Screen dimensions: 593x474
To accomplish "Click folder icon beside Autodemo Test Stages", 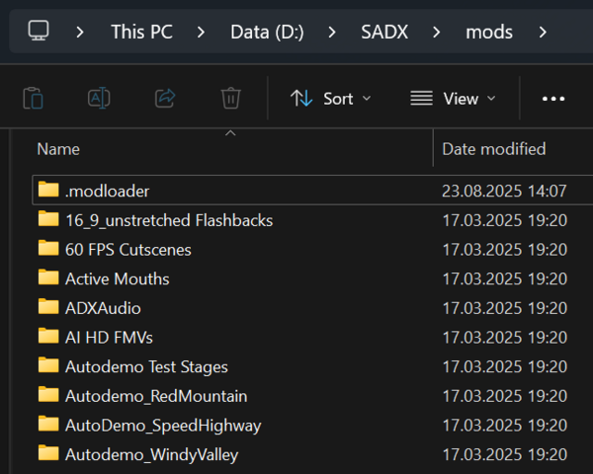I will coord(48,365).
